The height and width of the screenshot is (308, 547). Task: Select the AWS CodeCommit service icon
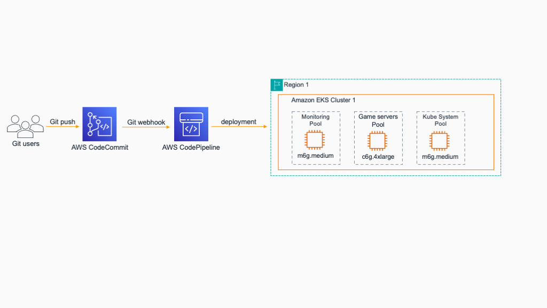click(x=99, y=124)
